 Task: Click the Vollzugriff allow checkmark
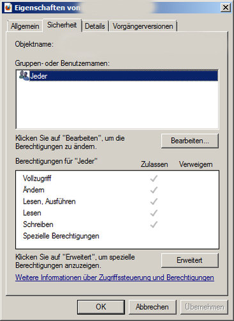click(x=153, y=178)
